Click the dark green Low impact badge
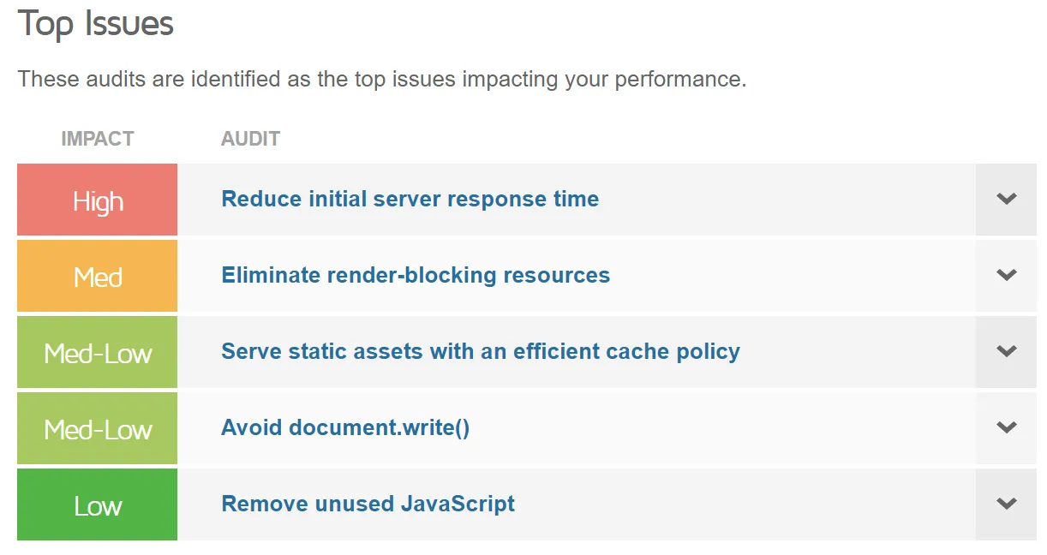This screenshot has width=1047, height=555. [x=98, y=505]
